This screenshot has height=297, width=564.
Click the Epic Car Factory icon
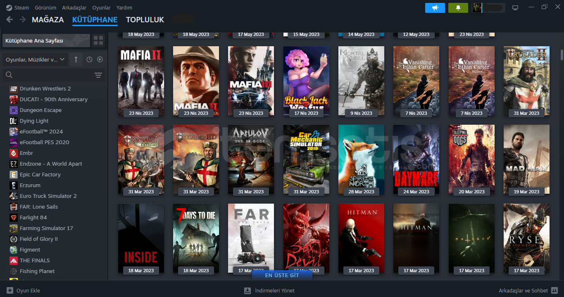(x=13, y=174)
